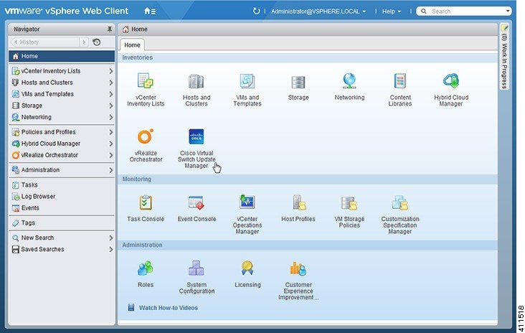The width and height of the screenshot is (525, 333).
Task: Click the vSphere Web Client logo
Action: pyautogui.click(x=66, y=11)
